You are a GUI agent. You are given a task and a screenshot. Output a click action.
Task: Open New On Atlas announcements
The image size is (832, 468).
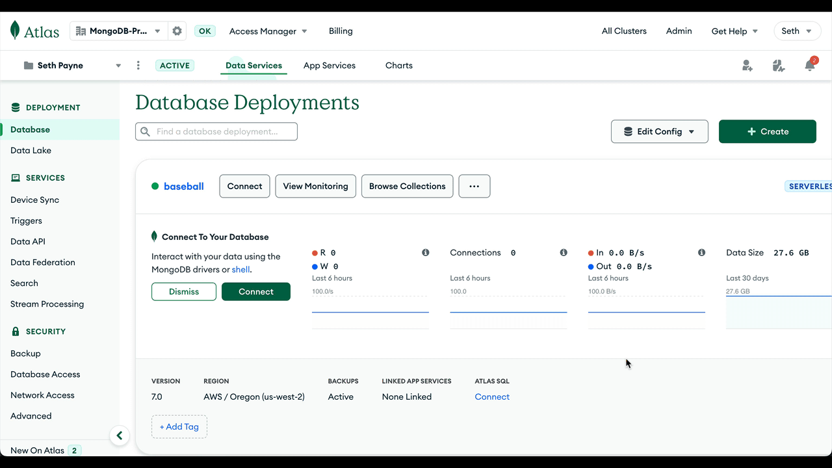click(45, 450)
